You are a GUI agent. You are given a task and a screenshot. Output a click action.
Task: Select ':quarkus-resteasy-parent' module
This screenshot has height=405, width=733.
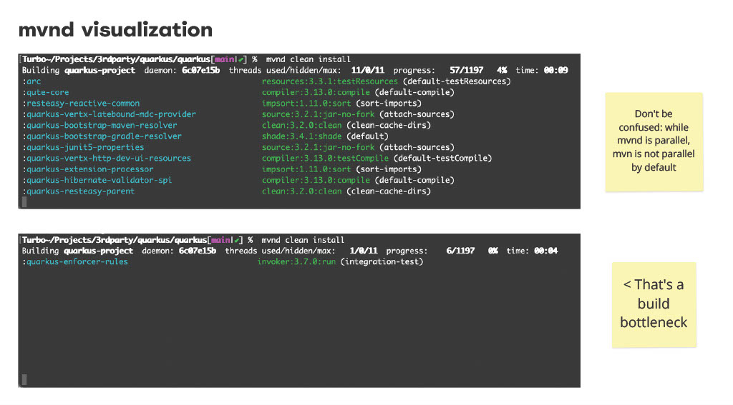(78, 191)
